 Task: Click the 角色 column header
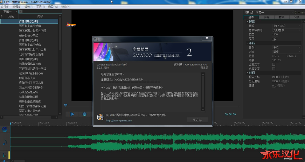coord(11,16)
